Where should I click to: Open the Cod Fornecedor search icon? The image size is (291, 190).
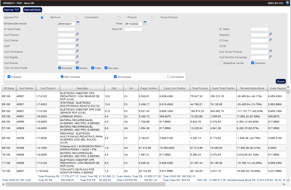pos(77,51)
